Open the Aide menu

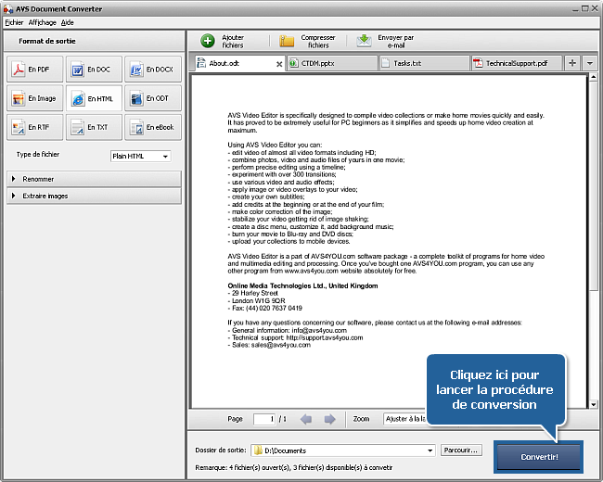coord(68,22)
